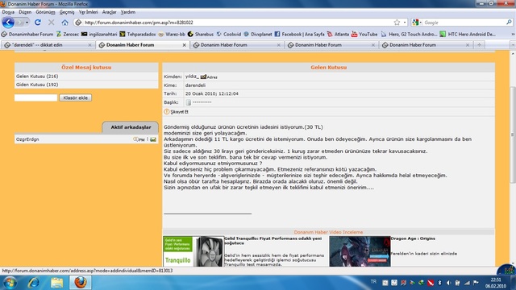This screenshot has width=516, height=290.
Task: Click the folder name input field
Action: coord(35,97)
